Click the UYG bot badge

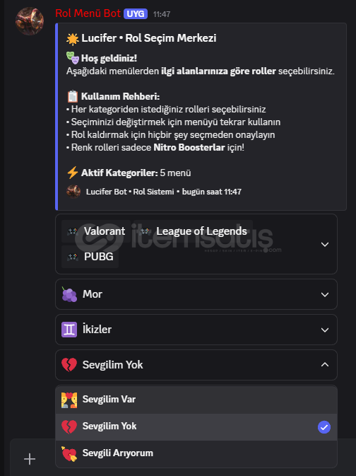135,13
